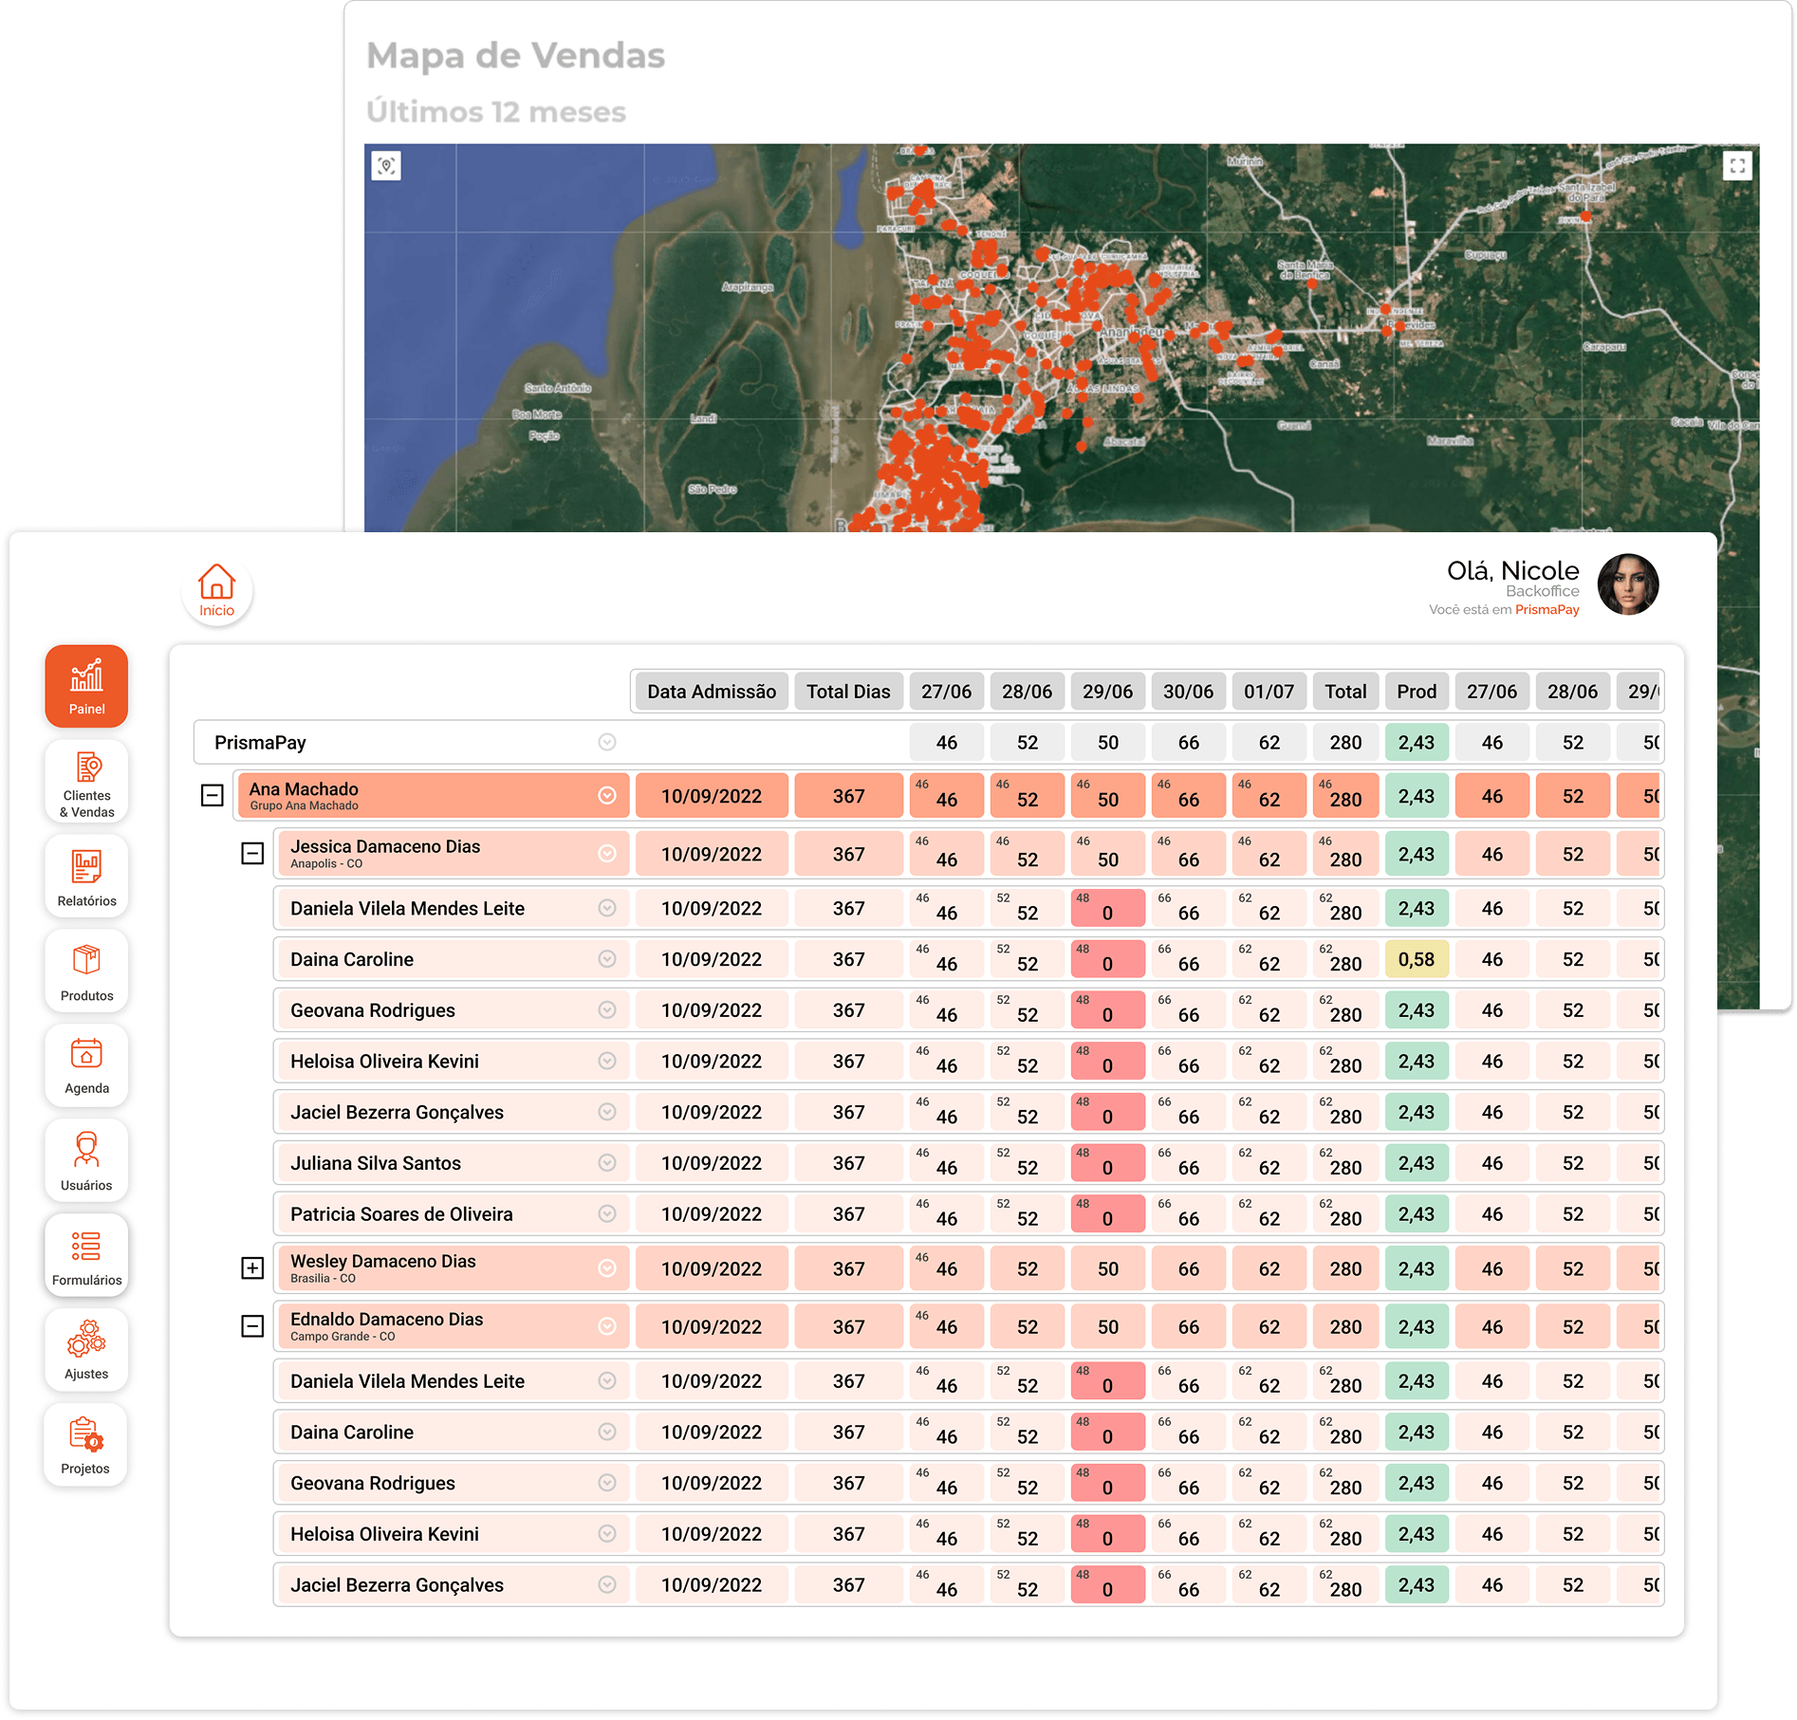Viewport: 1797px width, 1720px height.
Task: Expand the Wesley Damaceno Dias row
Action: click(x=252, y=1268)
